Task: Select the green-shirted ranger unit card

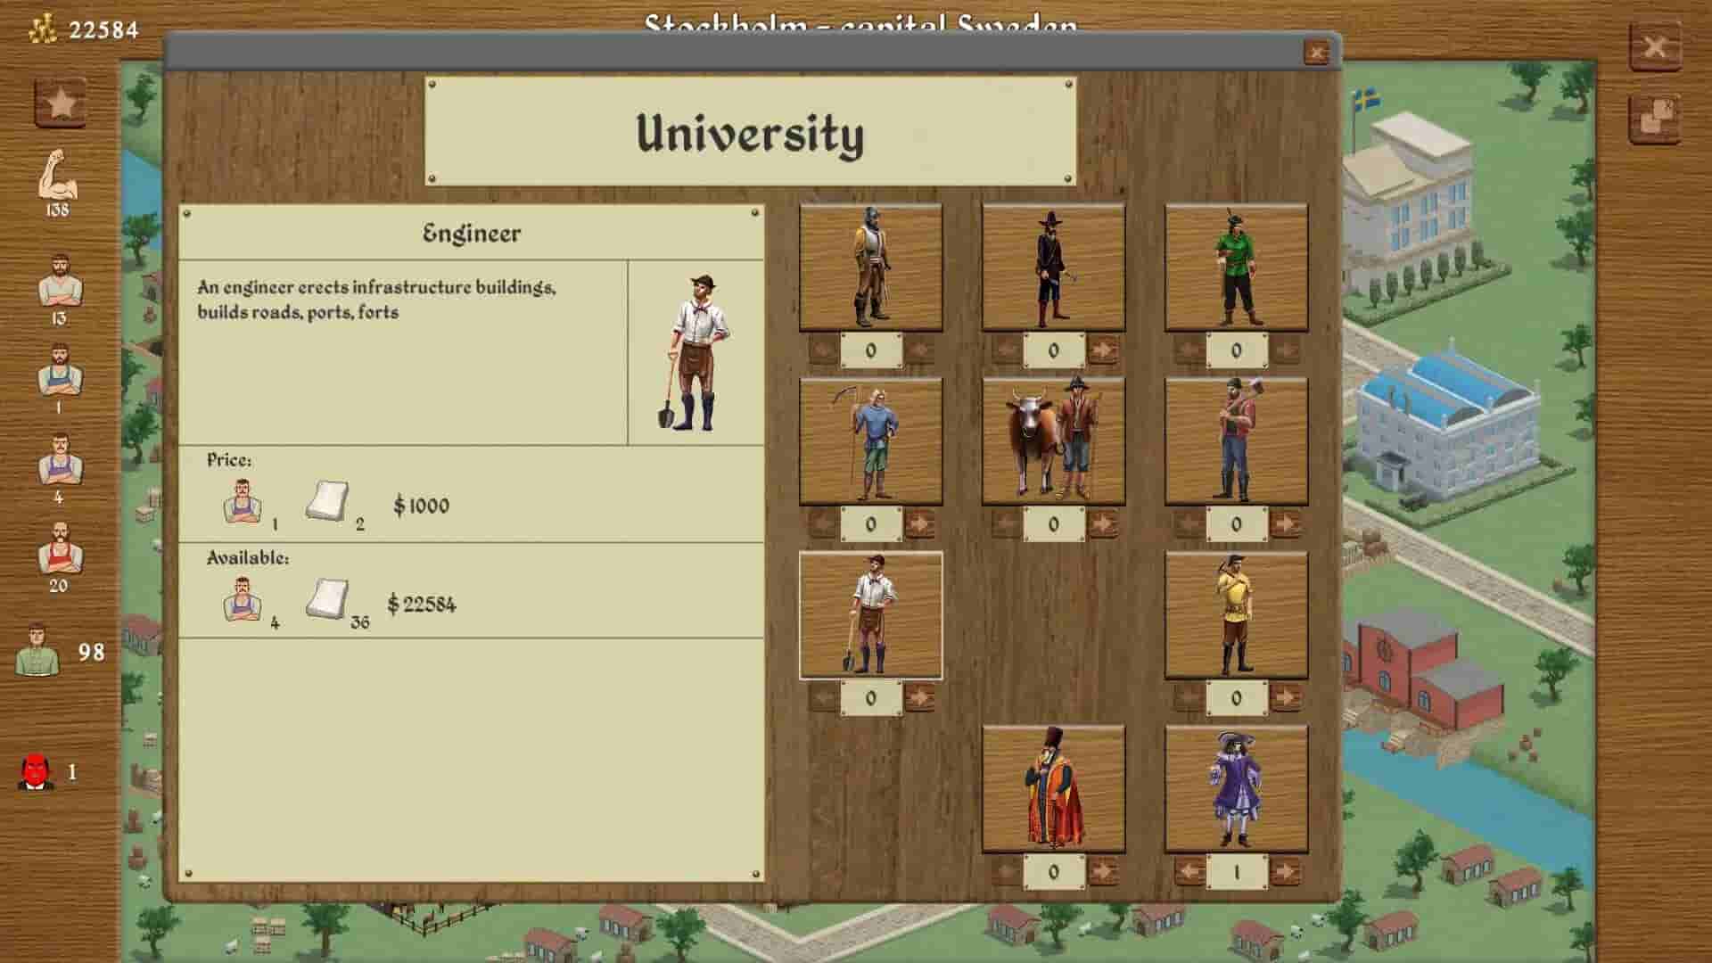Action: [x=1236, y=267]
